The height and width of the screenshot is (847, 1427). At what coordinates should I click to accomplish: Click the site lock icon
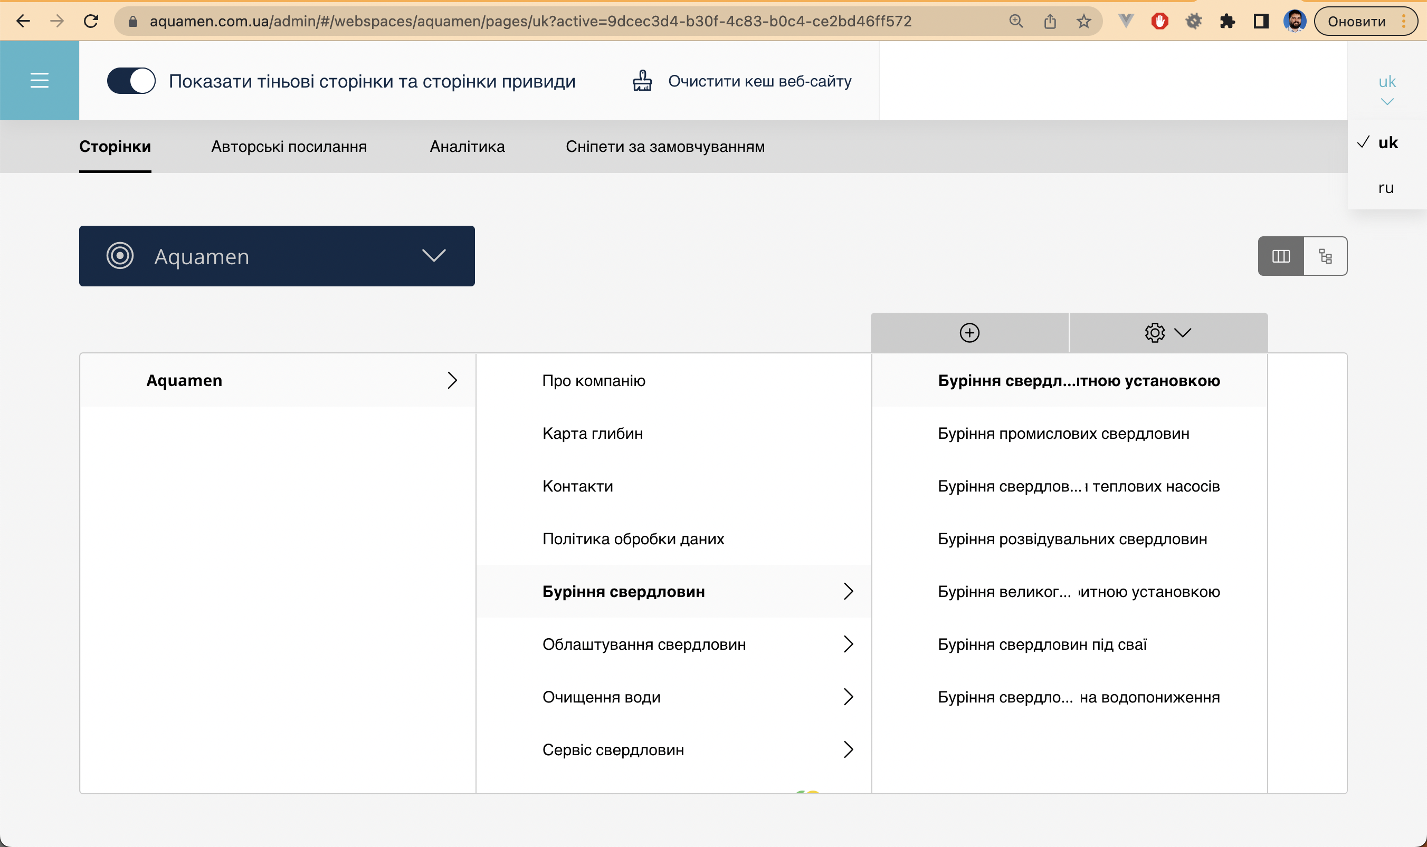tap(132, 21)
